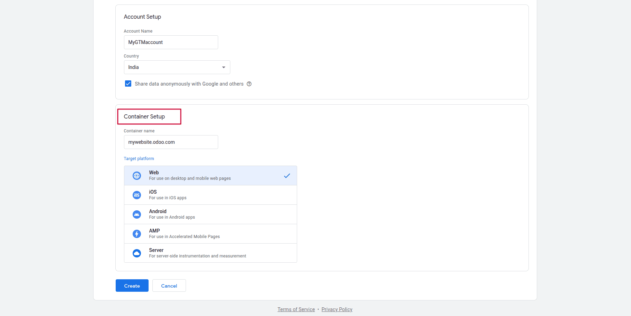Open the Country dropdown showing India

tap(177, 67)
